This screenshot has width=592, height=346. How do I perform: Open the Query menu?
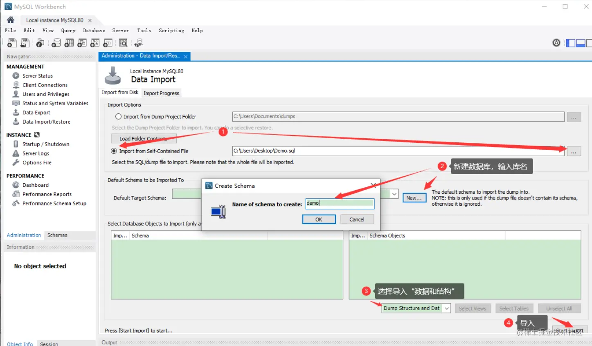point(68,30)
